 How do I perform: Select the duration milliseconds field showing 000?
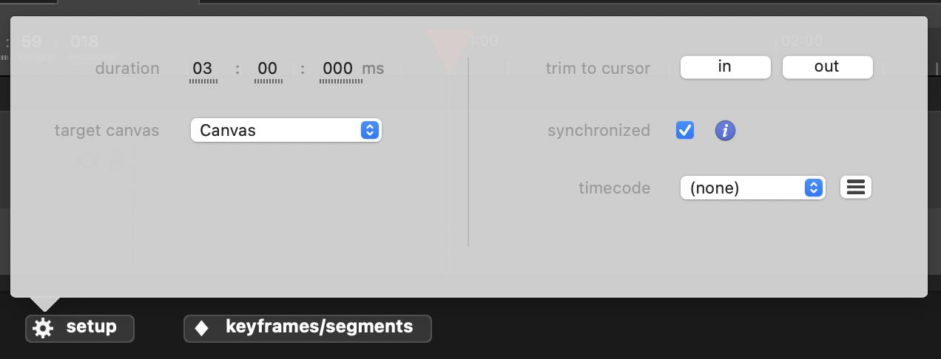pyautogui.click(x=337, y=68)
